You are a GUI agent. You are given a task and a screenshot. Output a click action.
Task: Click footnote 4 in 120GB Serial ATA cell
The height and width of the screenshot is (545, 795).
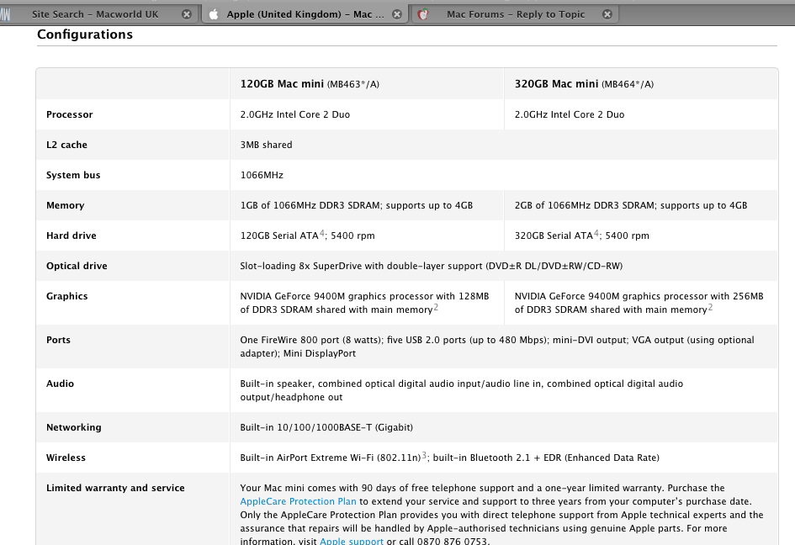click(322, 233)
